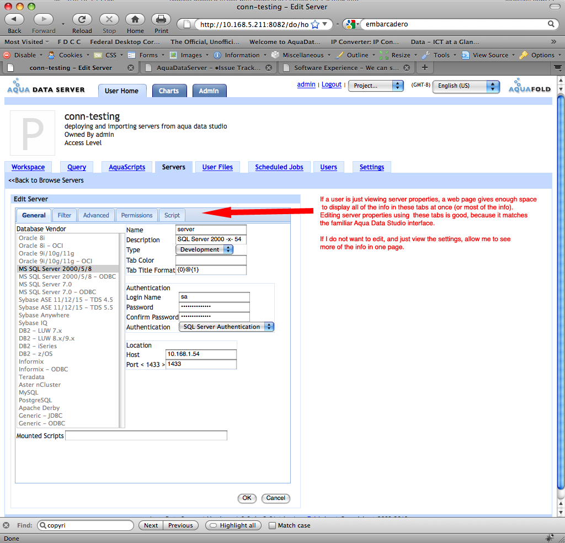This screenshot has height=543, width=565.
Task: Click Next in the find bar
Action: (151, 525)
